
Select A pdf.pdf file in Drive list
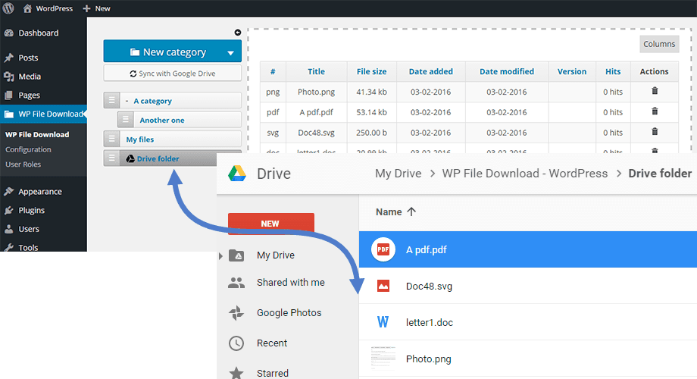[527, 249]
